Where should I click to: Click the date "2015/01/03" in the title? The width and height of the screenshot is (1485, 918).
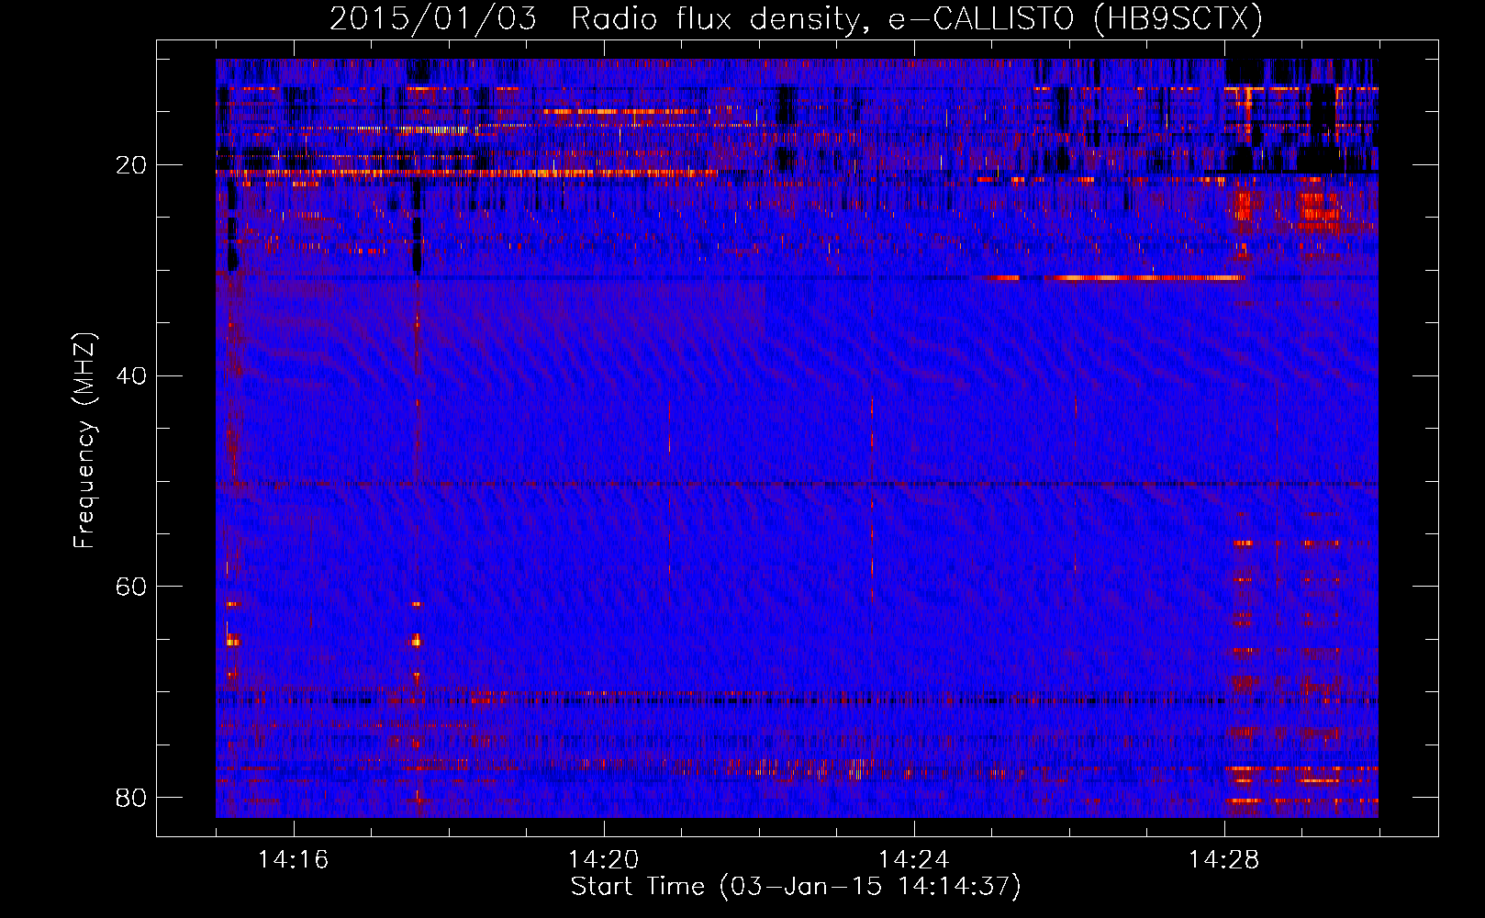tap(432, 19)
